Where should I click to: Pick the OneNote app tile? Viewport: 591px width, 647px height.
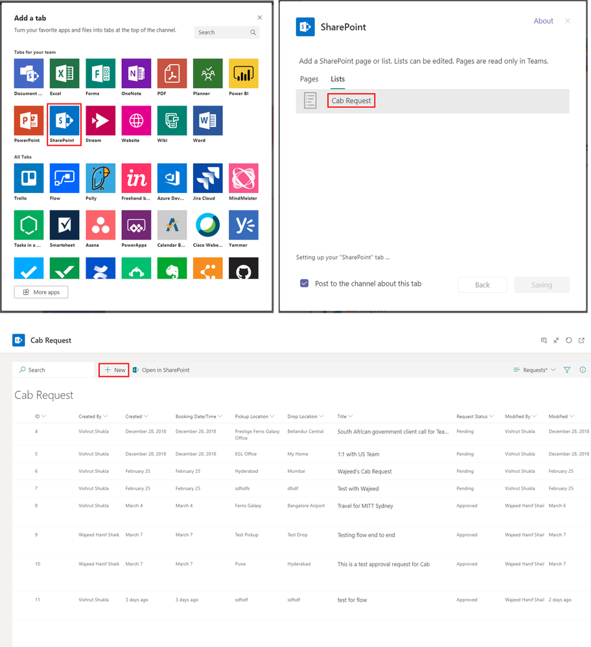pyautogui.click(x=136, y=73)
